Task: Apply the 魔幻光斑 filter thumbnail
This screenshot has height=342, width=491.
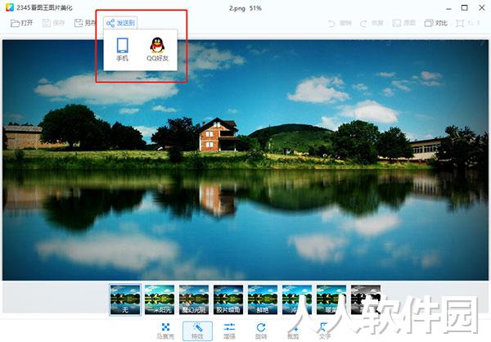Action: point(194,299)
